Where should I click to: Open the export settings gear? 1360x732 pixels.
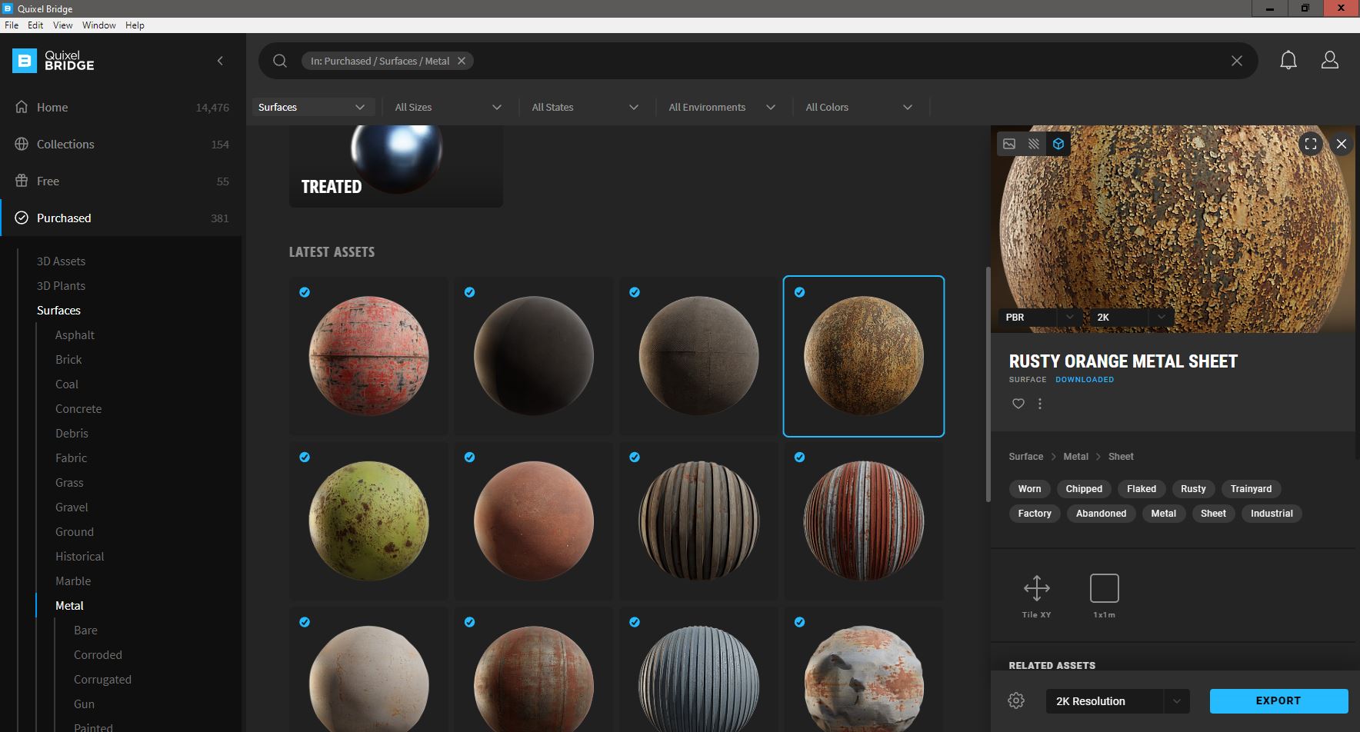(x=1015, y=700)
